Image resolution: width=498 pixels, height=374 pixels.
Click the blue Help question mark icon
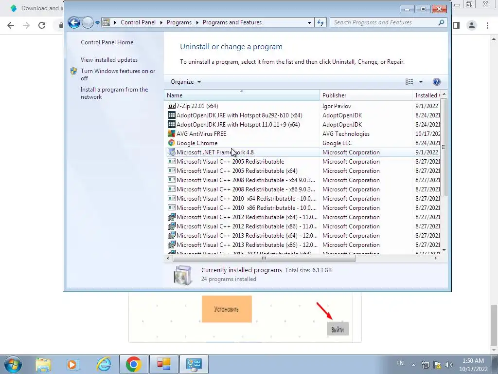pyautogui.click(x=437, y=82)
